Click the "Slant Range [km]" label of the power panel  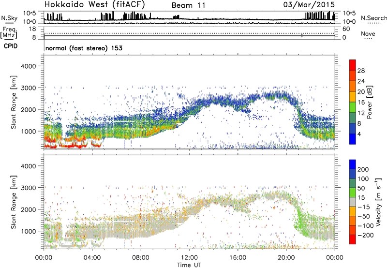tap(14, 102)
